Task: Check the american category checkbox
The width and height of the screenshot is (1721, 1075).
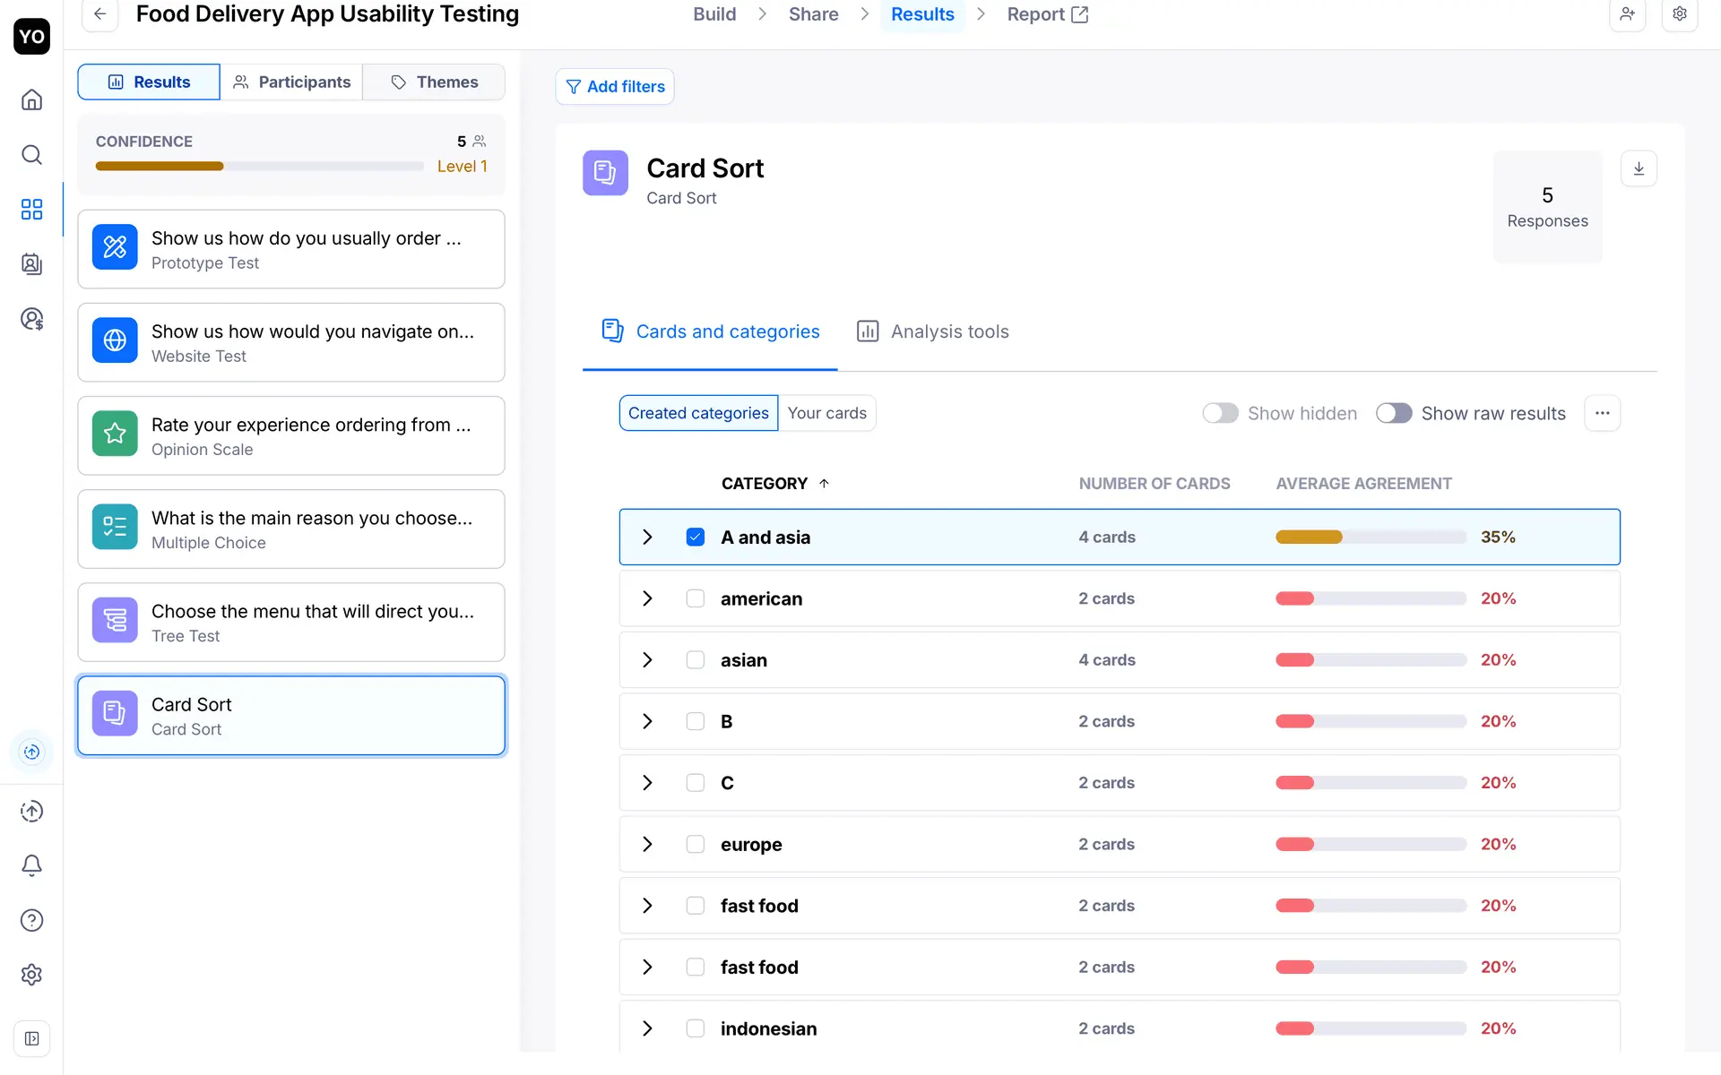Action: click(695, 598)
